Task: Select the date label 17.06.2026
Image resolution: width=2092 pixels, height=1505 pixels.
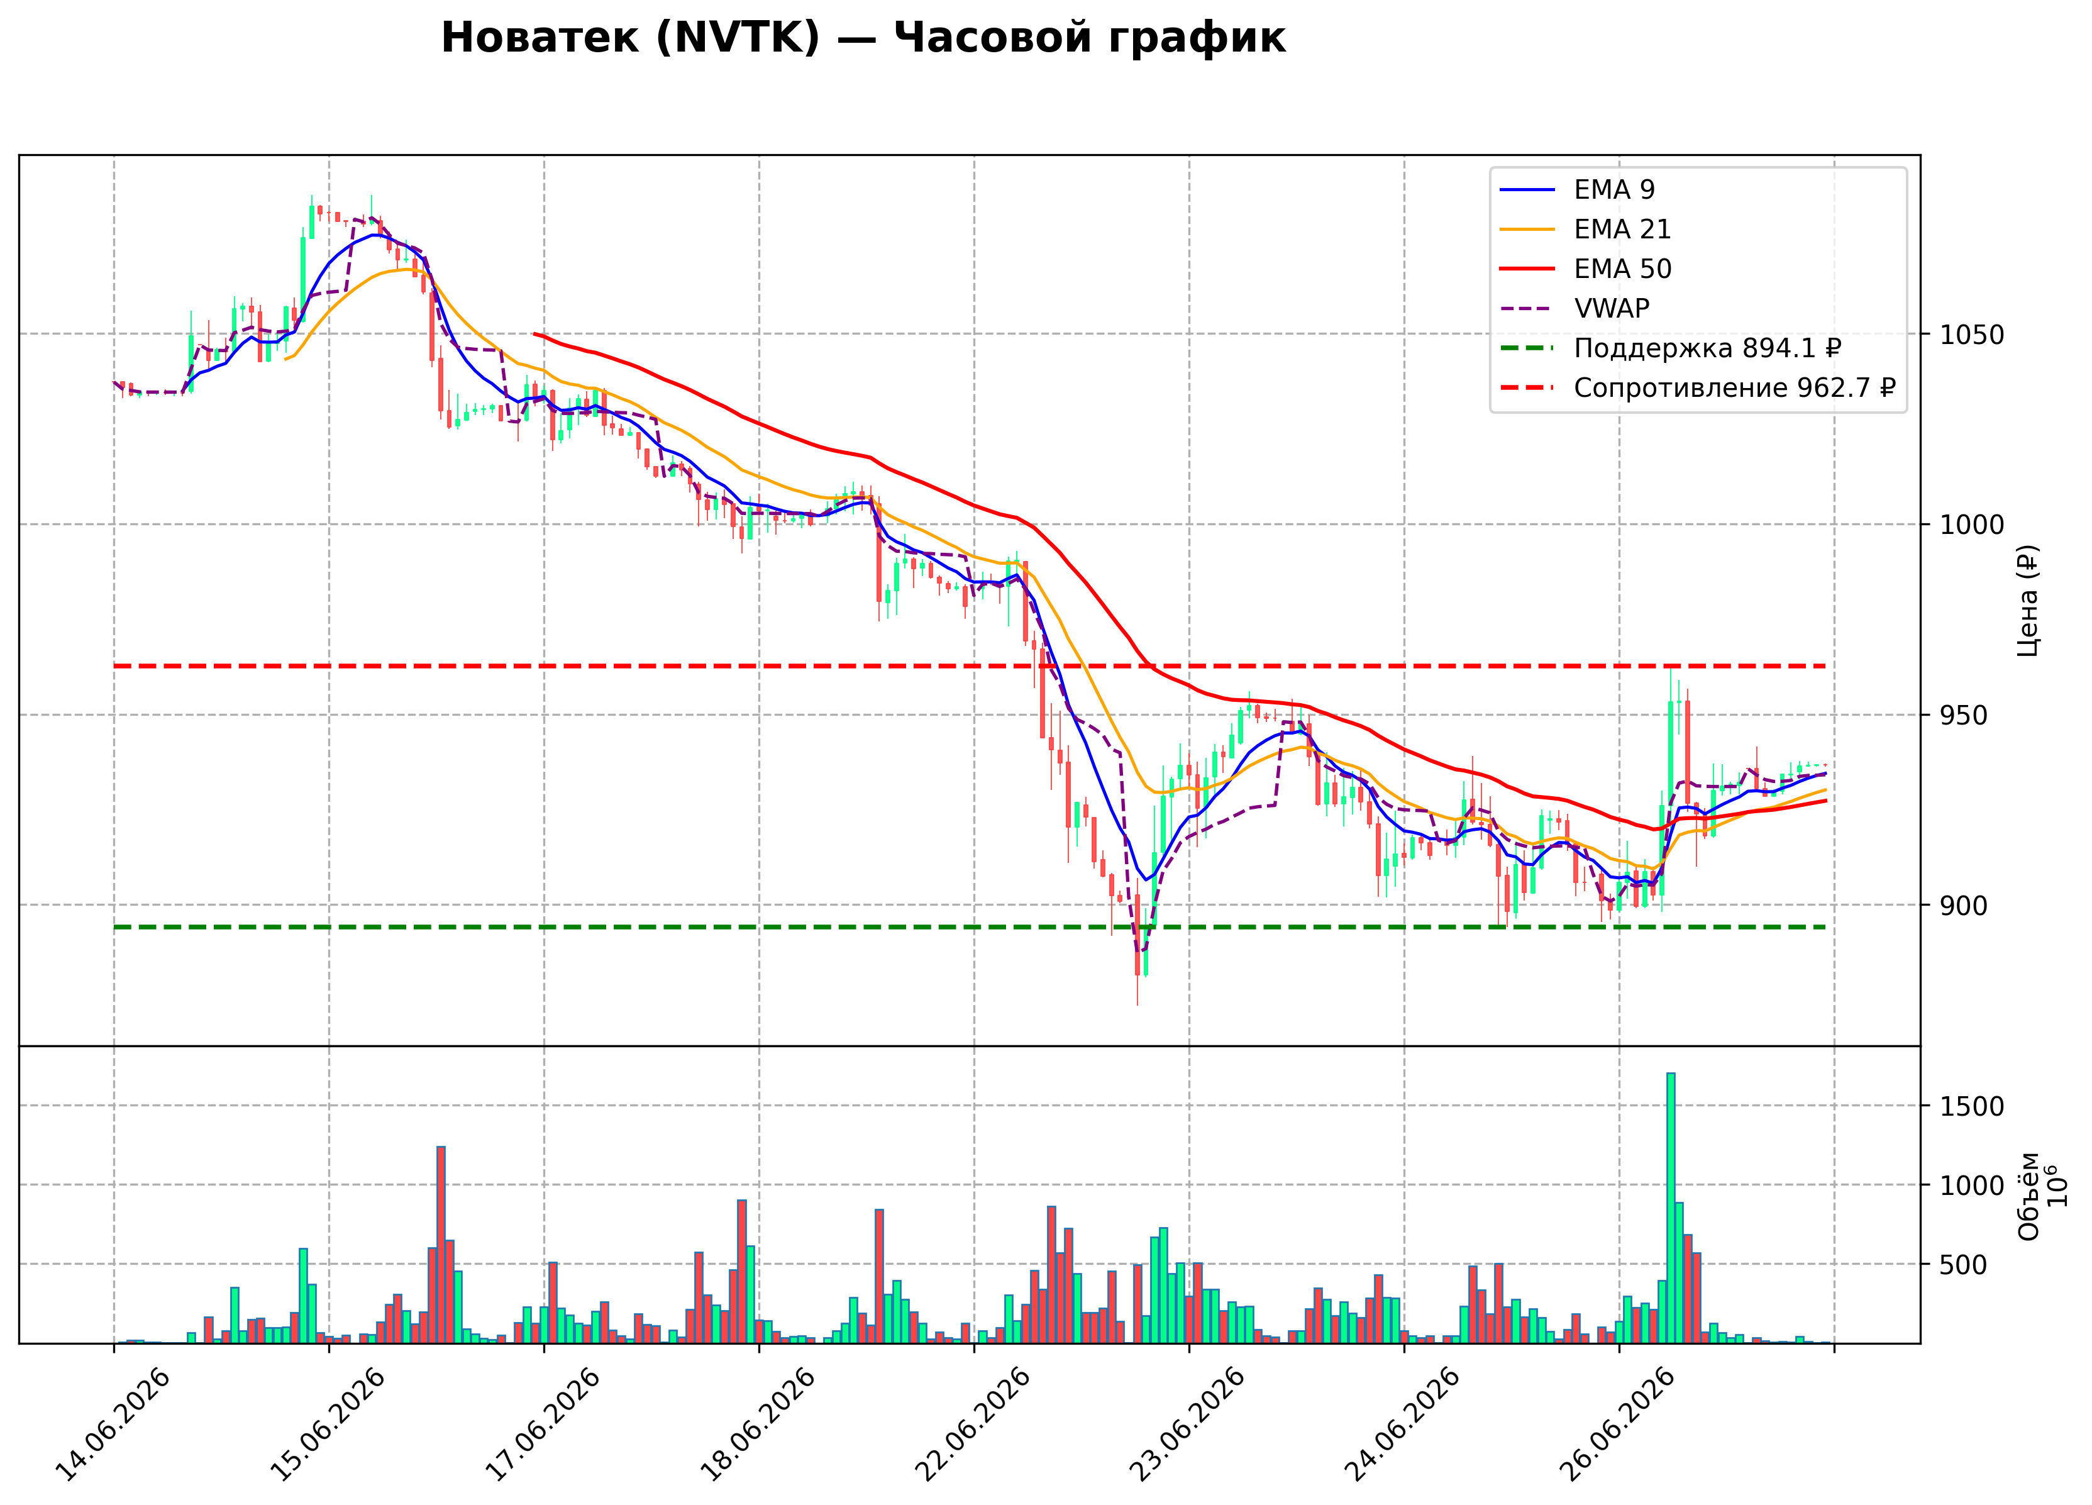Action: pos(543,1424)
